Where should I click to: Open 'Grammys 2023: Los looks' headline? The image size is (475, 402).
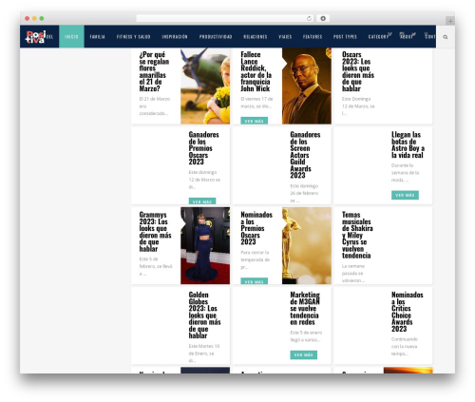(155, 232)
